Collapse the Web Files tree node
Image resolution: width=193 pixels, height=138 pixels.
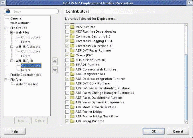tap(12, 32)
